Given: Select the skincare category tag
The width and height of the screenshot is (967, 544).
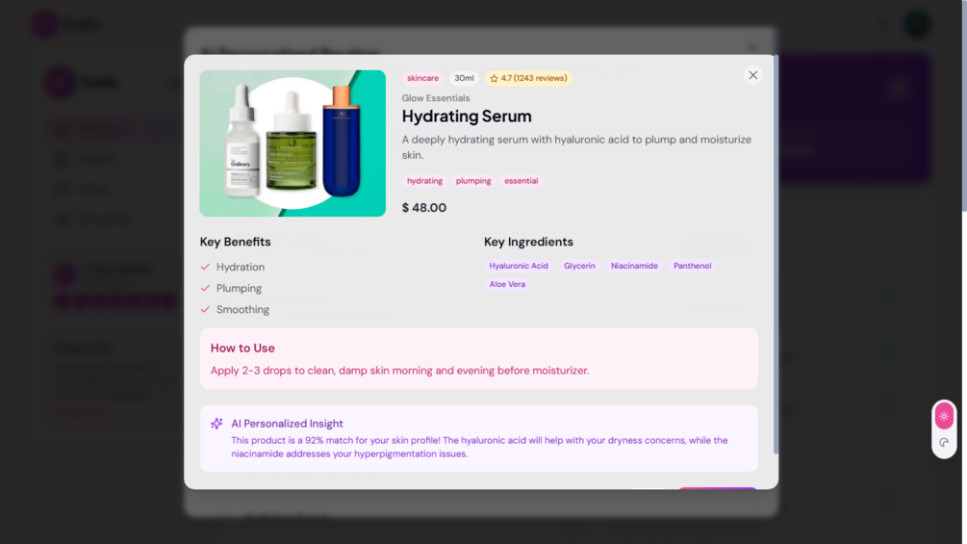Looking at the screenshot, I should point(422,78).
